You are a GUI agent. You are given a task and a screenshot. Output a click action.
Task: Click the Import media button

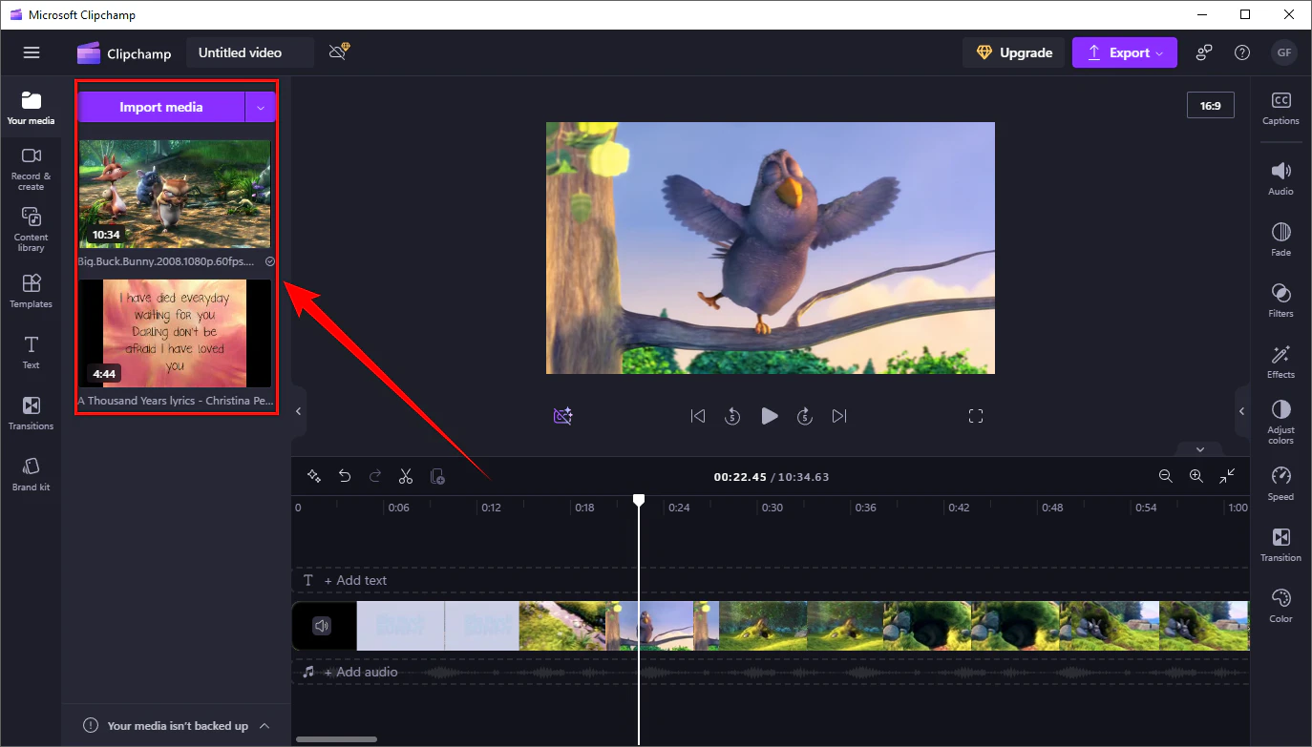tap(160, 107)
